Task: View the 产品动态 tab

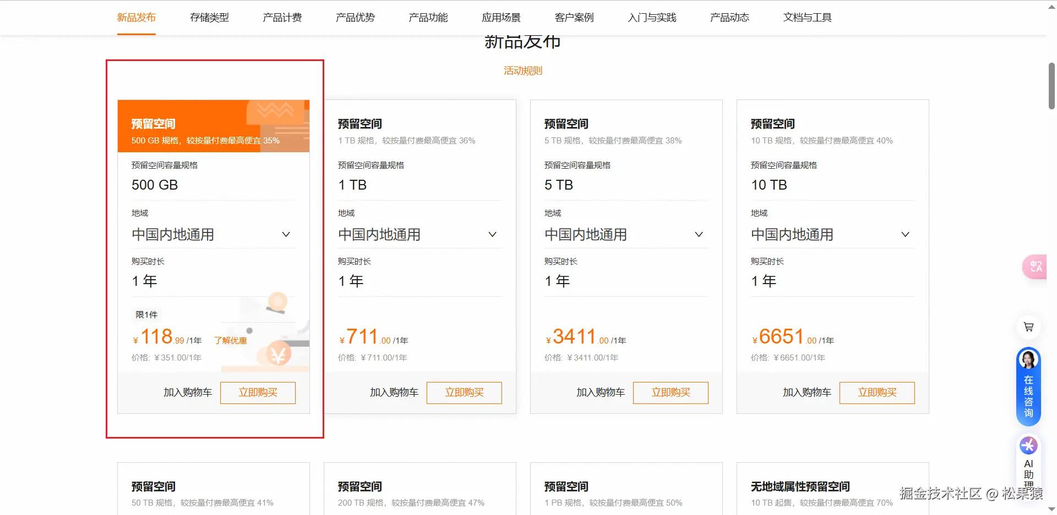Action: click(729, 18)
